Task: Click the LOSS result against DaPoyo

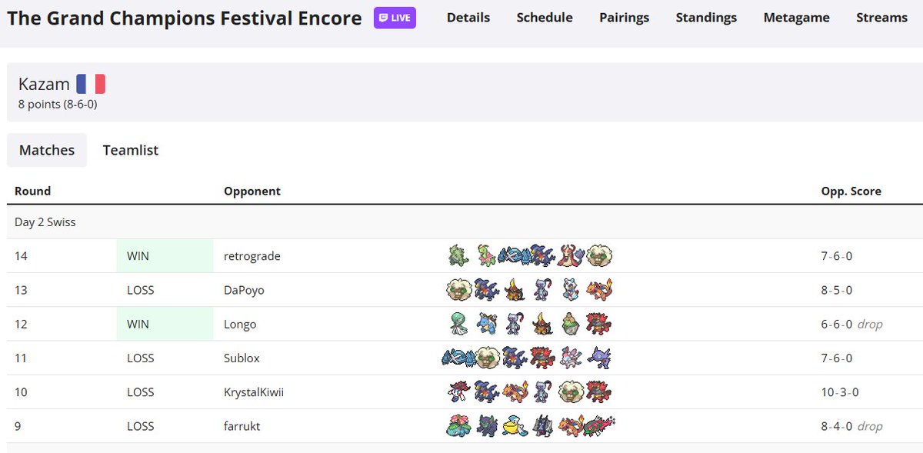Action: pos(141,290)
